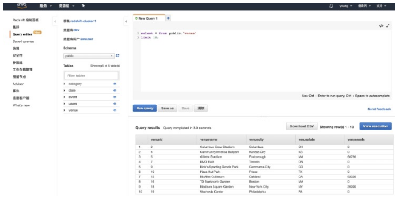
Task: Open Redshift 控制面板 dashboard
Action: pyautogui.click(x=26, y=20)
